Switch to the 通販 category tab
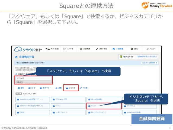This screenshot has height=130, width=173. [x=59, y=88]
